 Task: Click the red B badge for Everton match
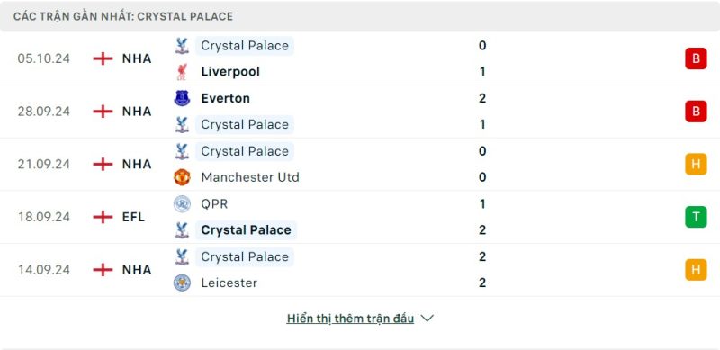tap(696, 112)
